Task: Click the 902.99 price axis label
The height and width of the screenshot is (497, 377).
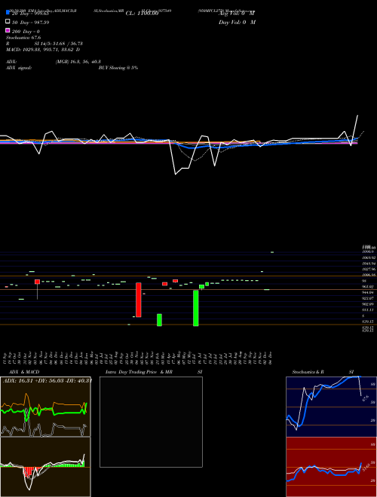Action: click(x=368, y=304)
